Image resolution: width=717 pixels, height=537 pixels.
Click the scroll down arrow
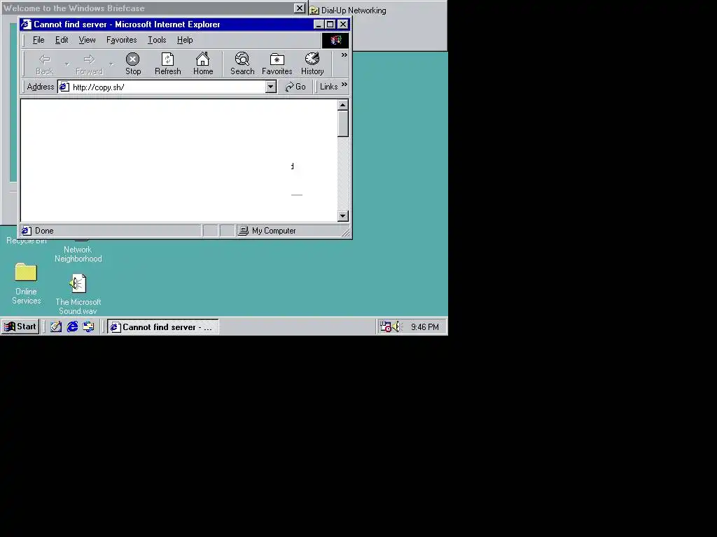tap(343, 216)
